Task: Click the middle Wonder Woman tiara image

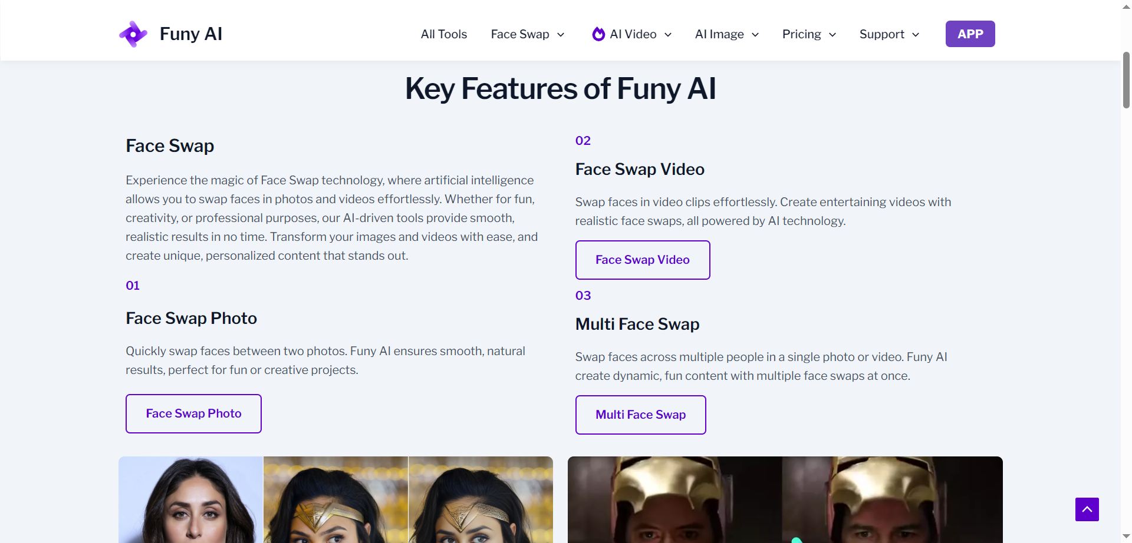Action: (x=335, y=499)
